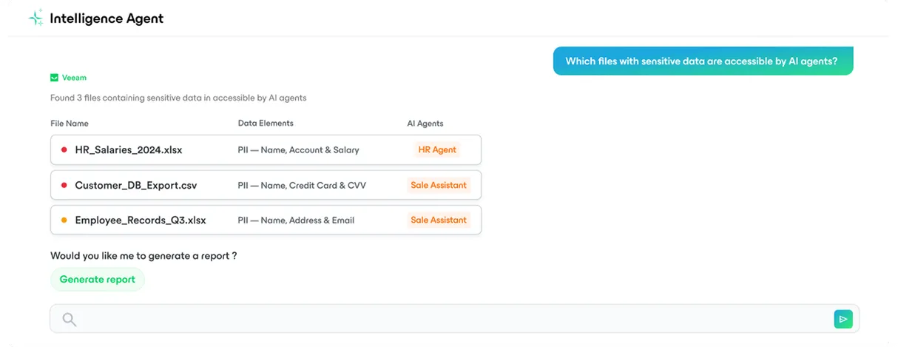Click the Generate report button
The width and height of the screenshot is (898, 347).
(98, 280)
